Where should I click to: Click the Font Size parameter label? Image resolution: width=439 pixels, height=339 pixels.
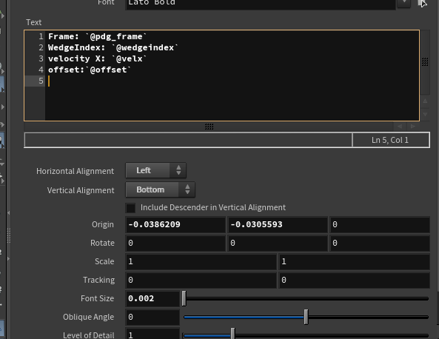[97, 298]
